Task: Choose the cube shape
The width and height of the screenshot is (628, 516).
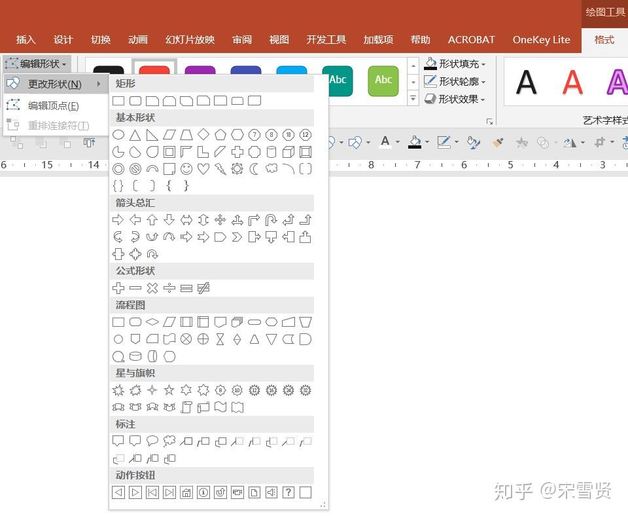Action: (x=288, y=153)
